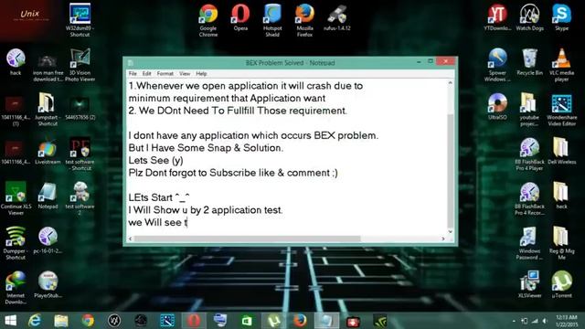This screenshot has width=585, height=329.
Task: Select the W32dsm89 Shortcut desktop icon
Action: click(x=80, y=20)
